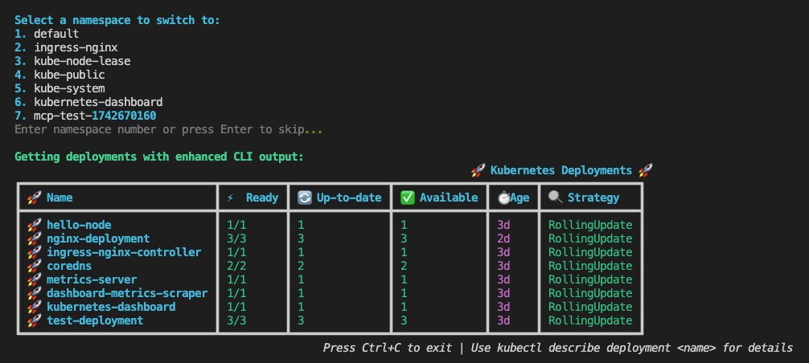Click Available value 1 for metrics-server
This screenshot has width=809, height=363.
404,279
